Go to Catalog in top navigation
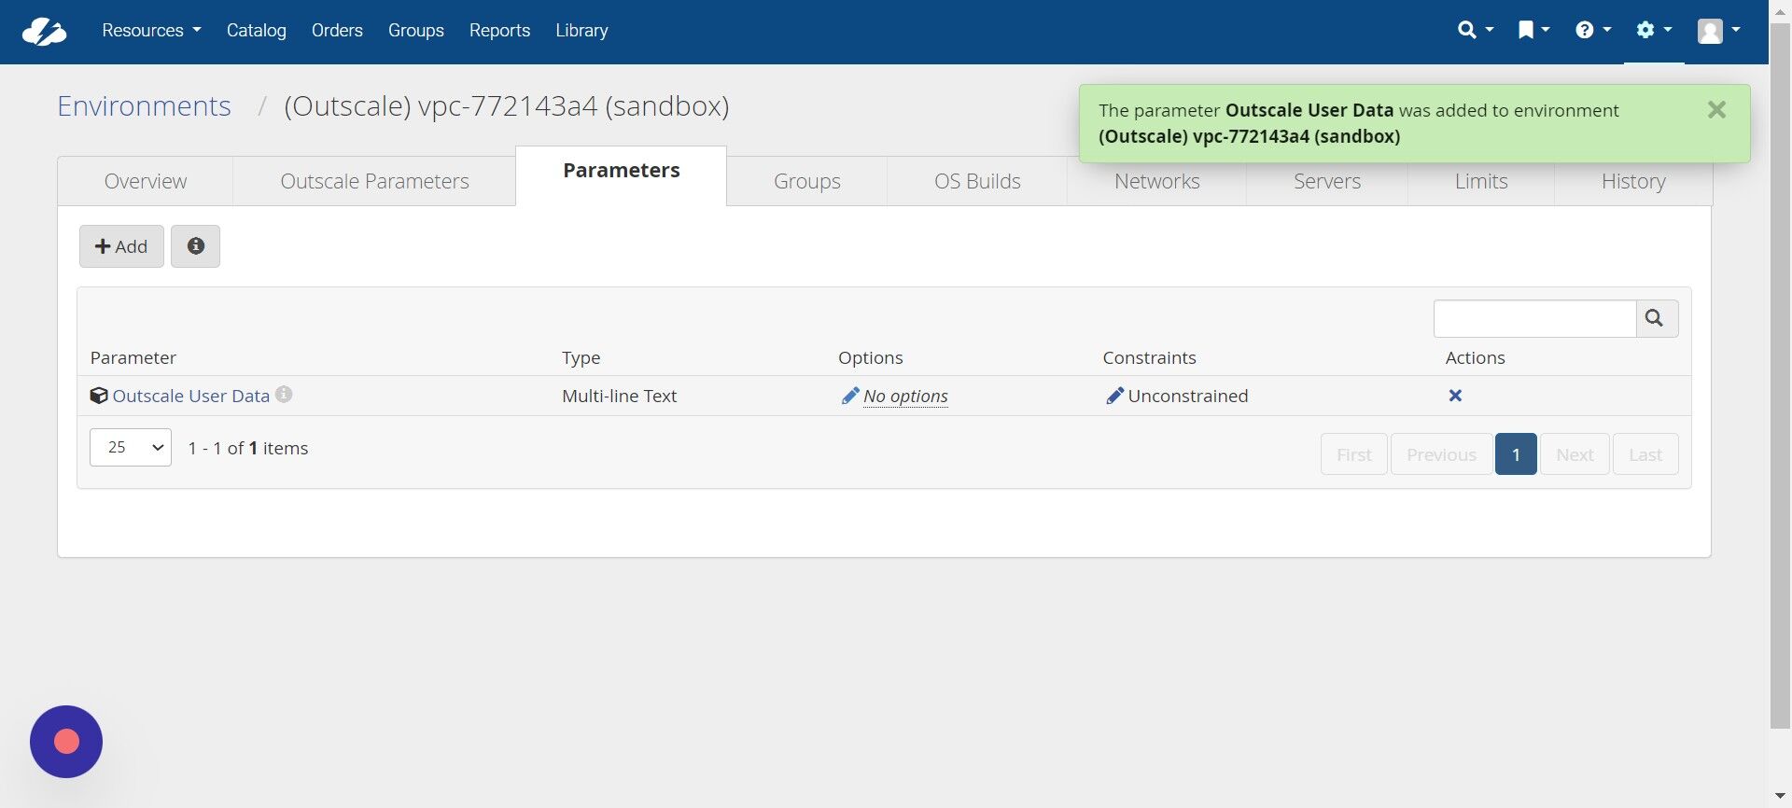 [x=257, y=30]
